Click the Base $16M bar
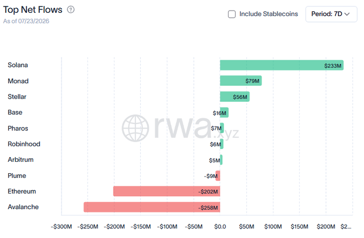Image resolution: width=364 pixels, height=238 pixels. pyautogui.click(x=224, y=113)
